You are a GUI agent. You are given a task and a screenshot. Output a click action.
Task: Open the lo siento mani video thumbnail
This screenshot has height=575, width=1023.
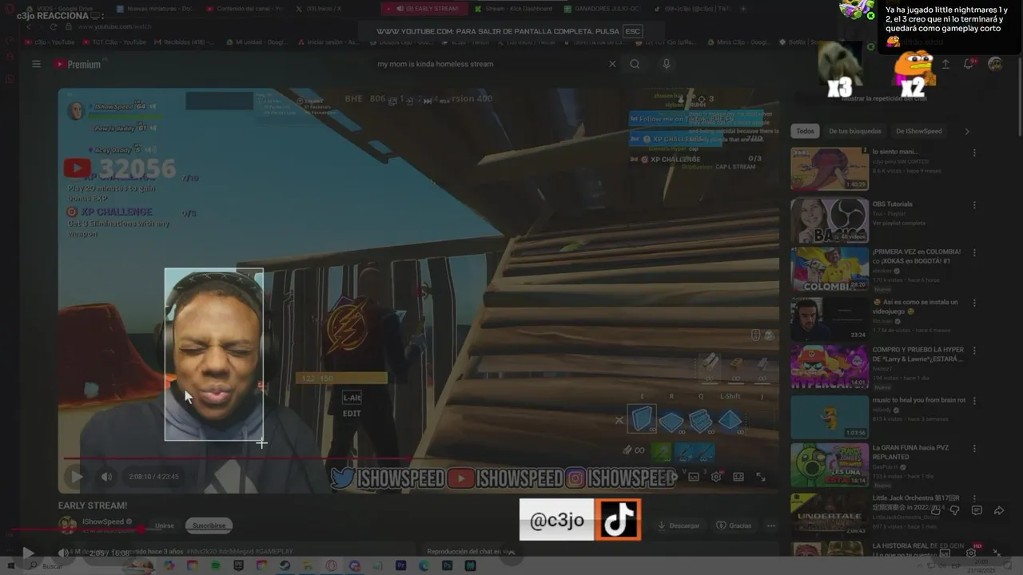click(x=830, y=169)
